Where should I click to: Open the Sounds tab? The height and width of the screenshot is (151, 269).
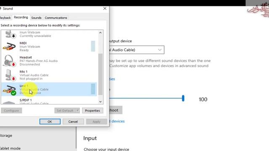[37, 18]
